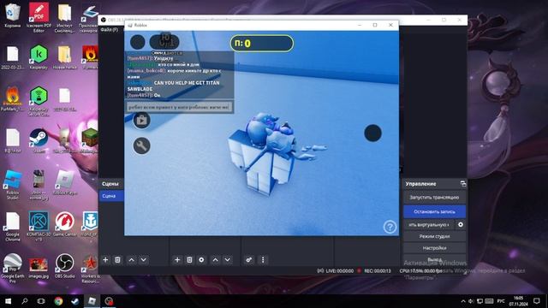Add a new scene with the plus button in Scenes panel
The height and width of the screenshot is (308, 548).
[105, 260]
